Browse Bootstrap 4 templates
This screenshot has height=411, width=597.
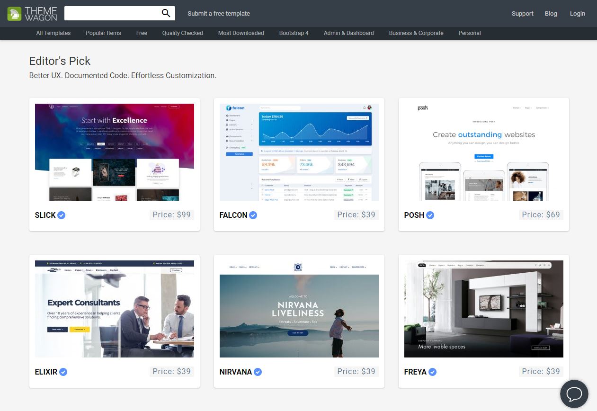coord(294,33)
